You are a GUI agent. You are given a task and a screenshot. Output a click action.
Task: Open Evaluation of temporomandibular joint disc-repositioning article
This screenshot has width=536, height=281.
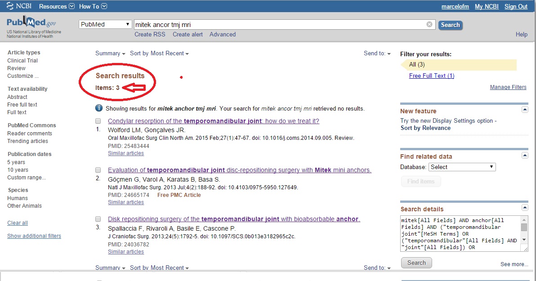240,170
